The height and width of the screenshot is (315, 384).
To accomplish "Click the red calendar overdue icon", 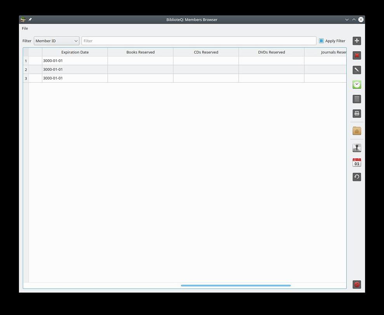I will point(357,162).
